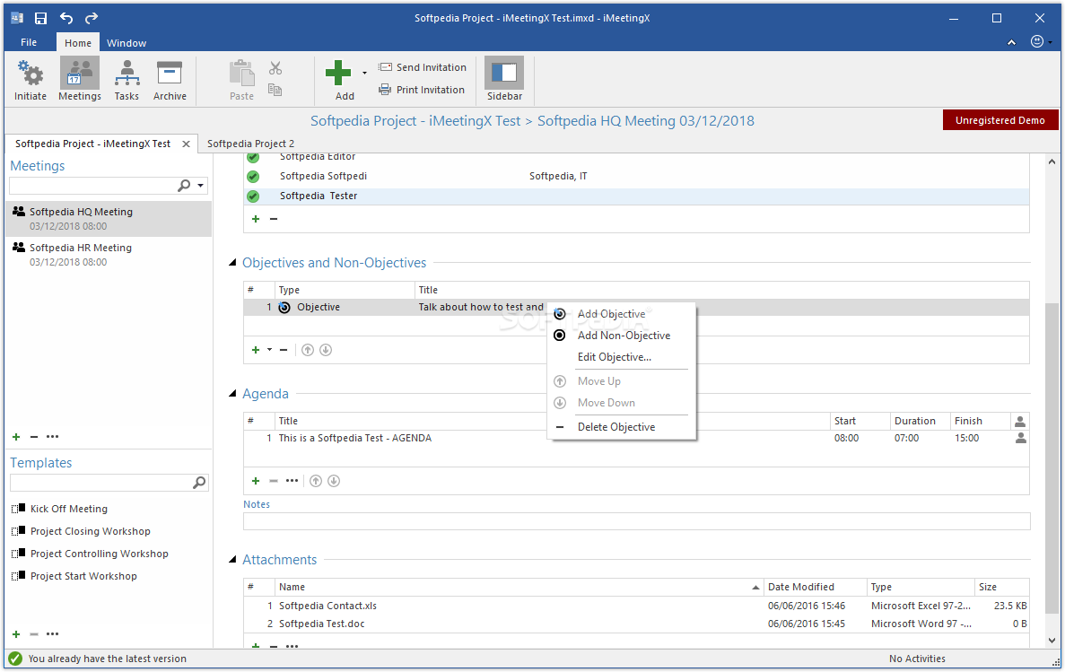Open the Meetings search options dropdown arrow
Image resolution: width=1065 pixels, height=672 pixels.
click(200, 186)
